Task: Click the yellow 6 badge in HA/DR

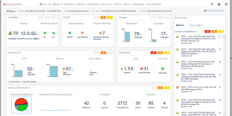Action: pos(110,18)
